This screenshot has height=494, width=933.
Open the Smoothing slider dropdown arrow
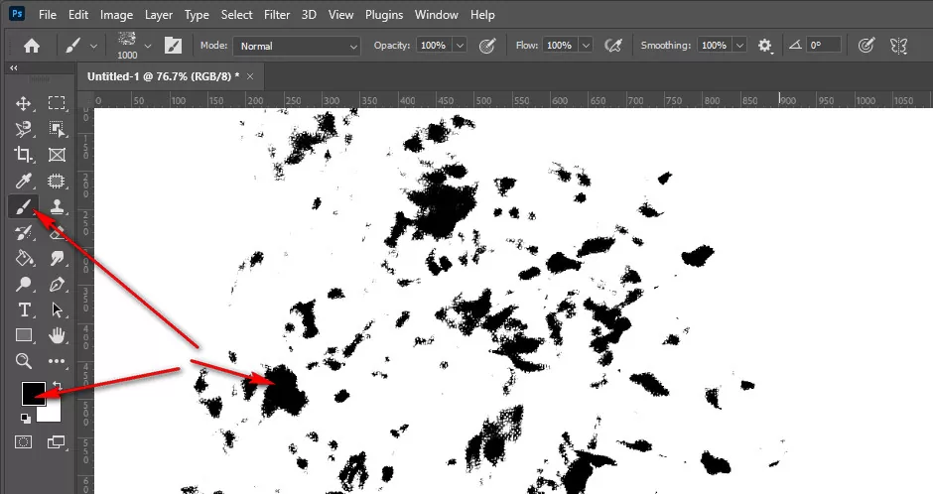[x=739, y=46]
